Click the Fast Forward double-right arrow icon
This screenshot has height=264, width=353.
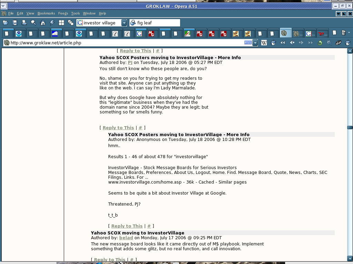point(311,43)
